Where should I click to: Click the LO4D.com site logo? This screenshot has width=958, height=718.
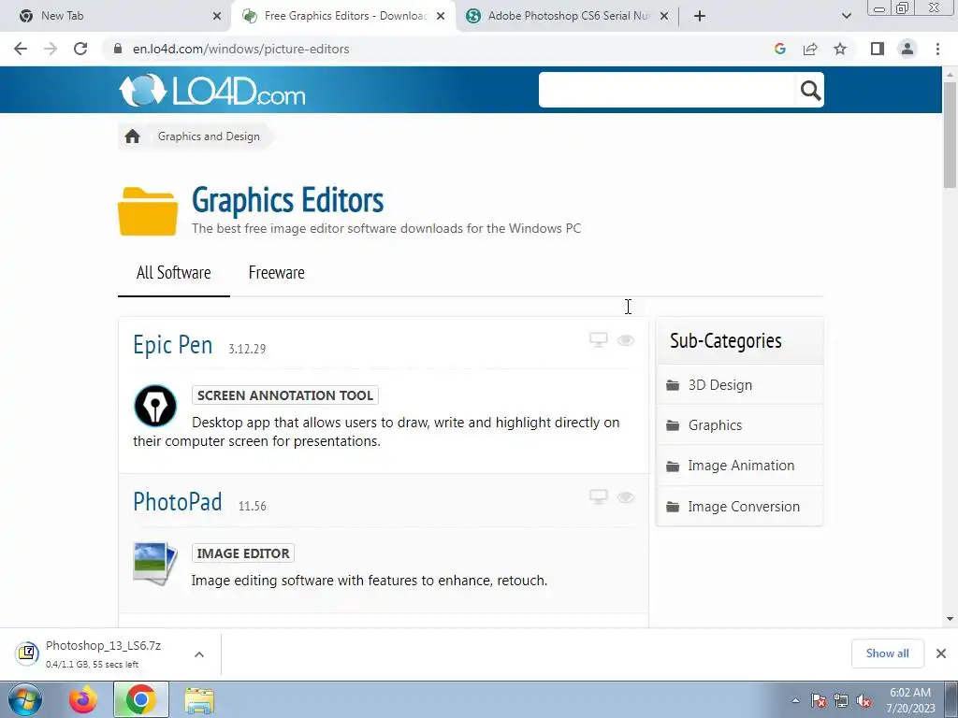tap(212, 91)
